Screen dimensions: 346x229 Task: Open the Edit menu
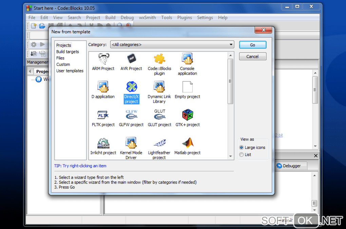(44, 17)
